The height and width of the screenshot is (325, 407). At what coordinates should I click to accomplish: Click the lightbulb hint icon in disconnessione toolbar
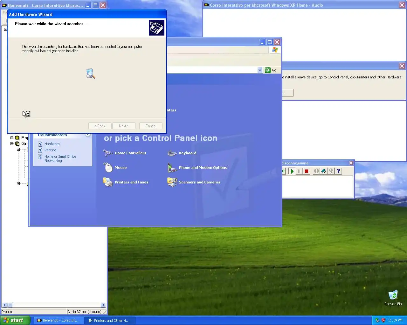tap(331, 171)
